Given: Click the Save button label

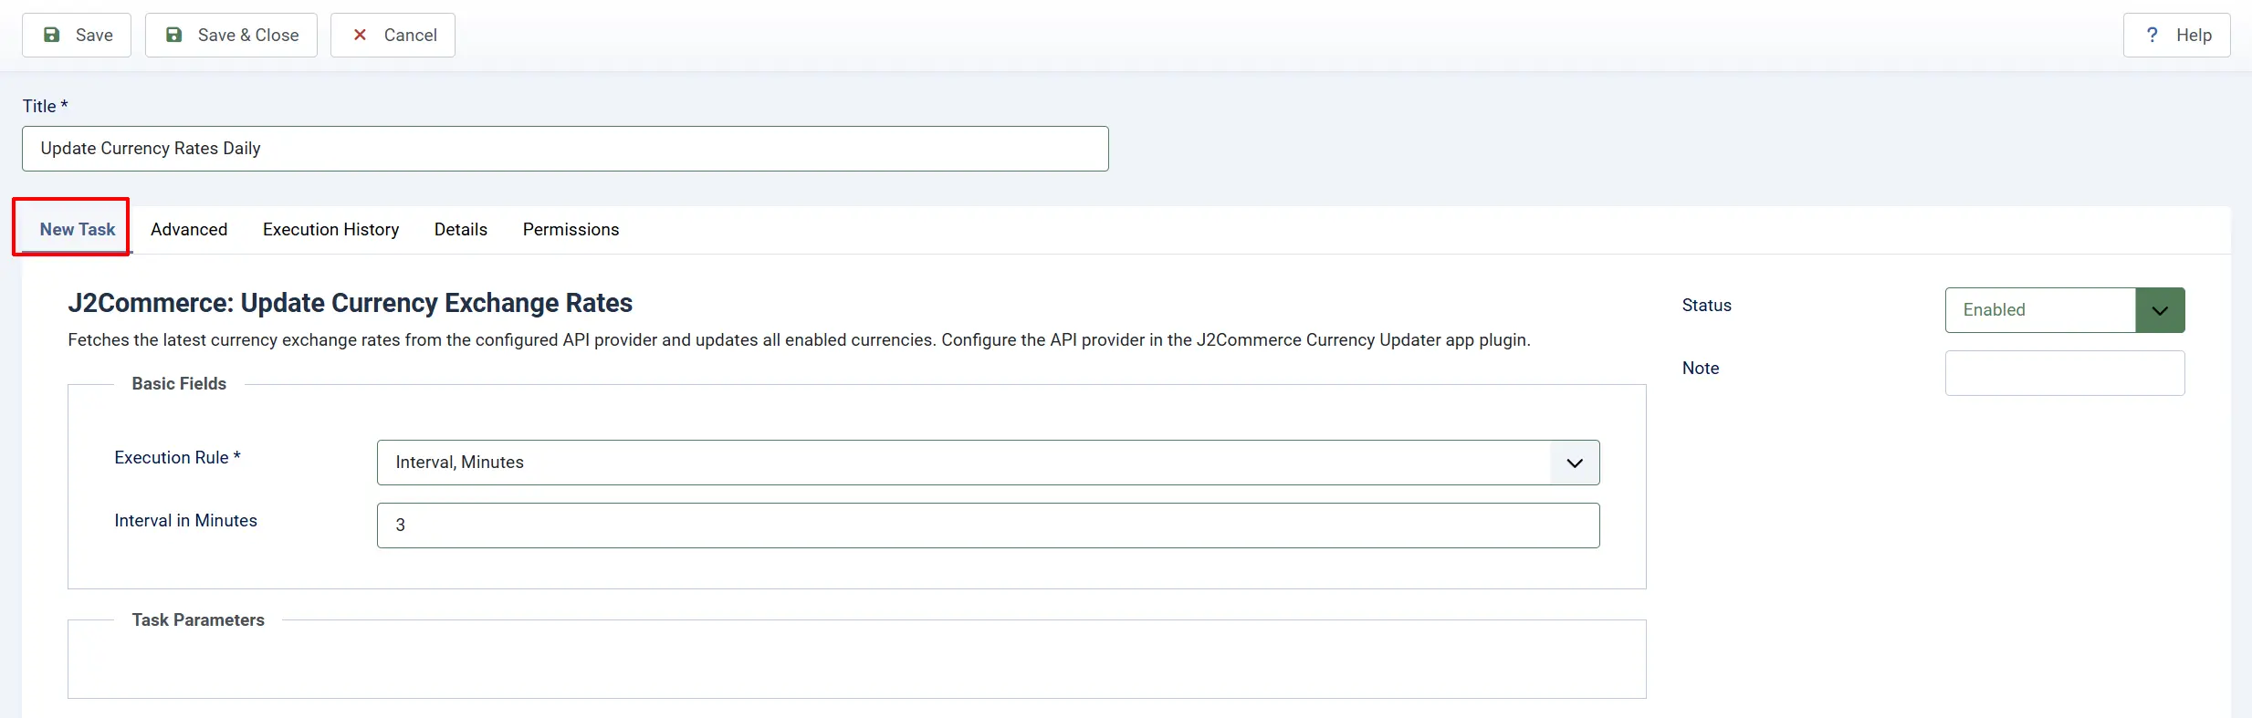Looking at the screenshot, I should click(x=94, y=35).
